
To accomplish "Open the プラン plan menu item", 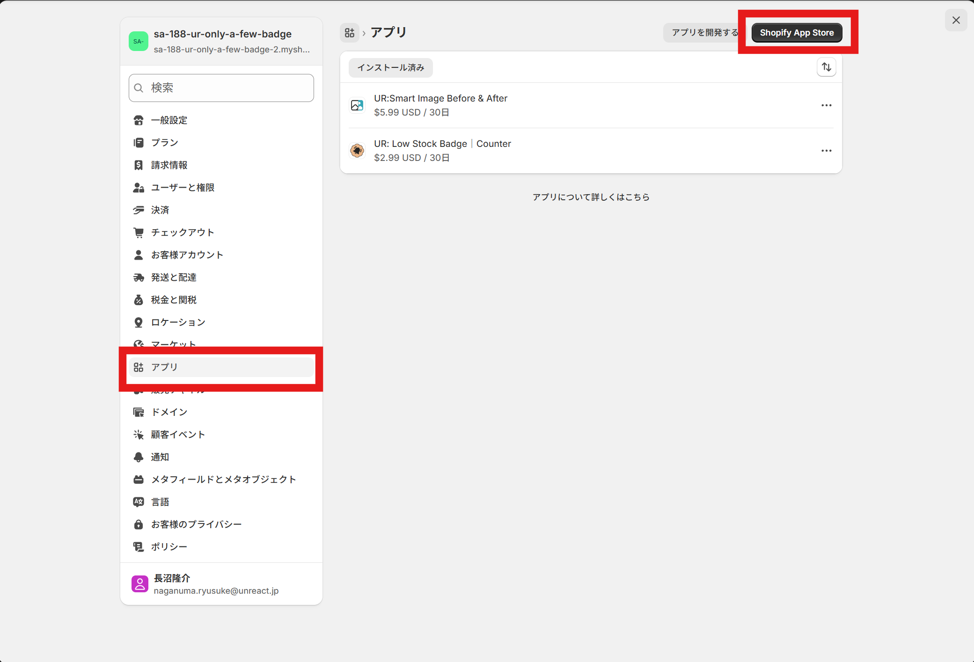I will coord(221,143).
